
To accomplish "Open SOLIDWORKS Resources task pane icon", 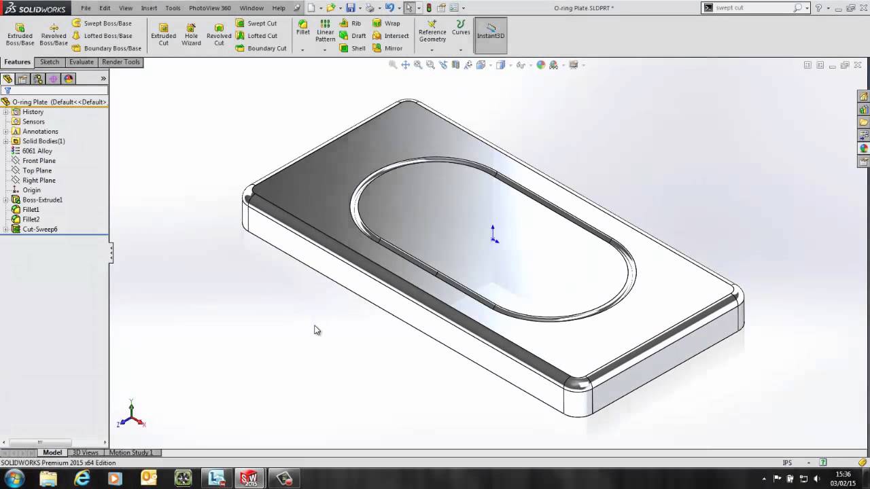I will coord(864,96).
